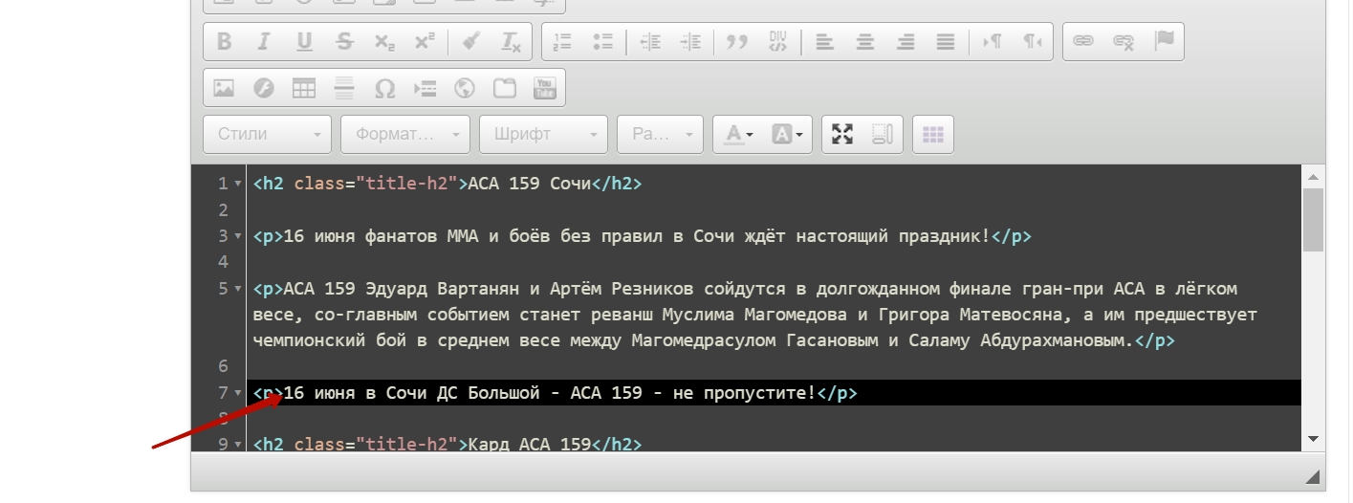Click the block quote icon
1353x503 pixels.
click(x=736, y=42)
